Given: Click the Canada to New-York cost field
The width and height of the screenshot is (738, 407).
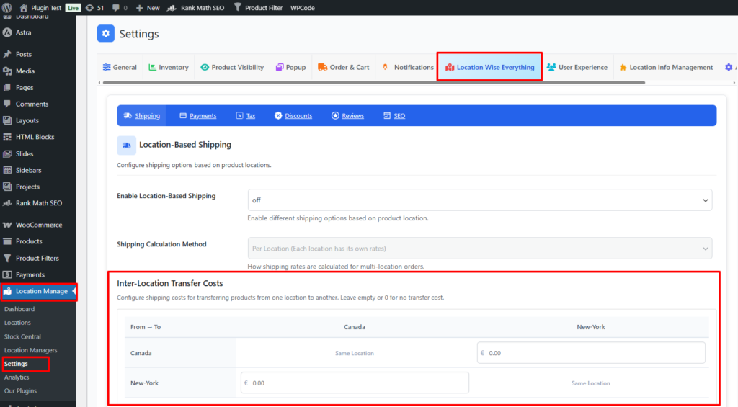Looking at the screenshot, I should (x=591, y=353).
